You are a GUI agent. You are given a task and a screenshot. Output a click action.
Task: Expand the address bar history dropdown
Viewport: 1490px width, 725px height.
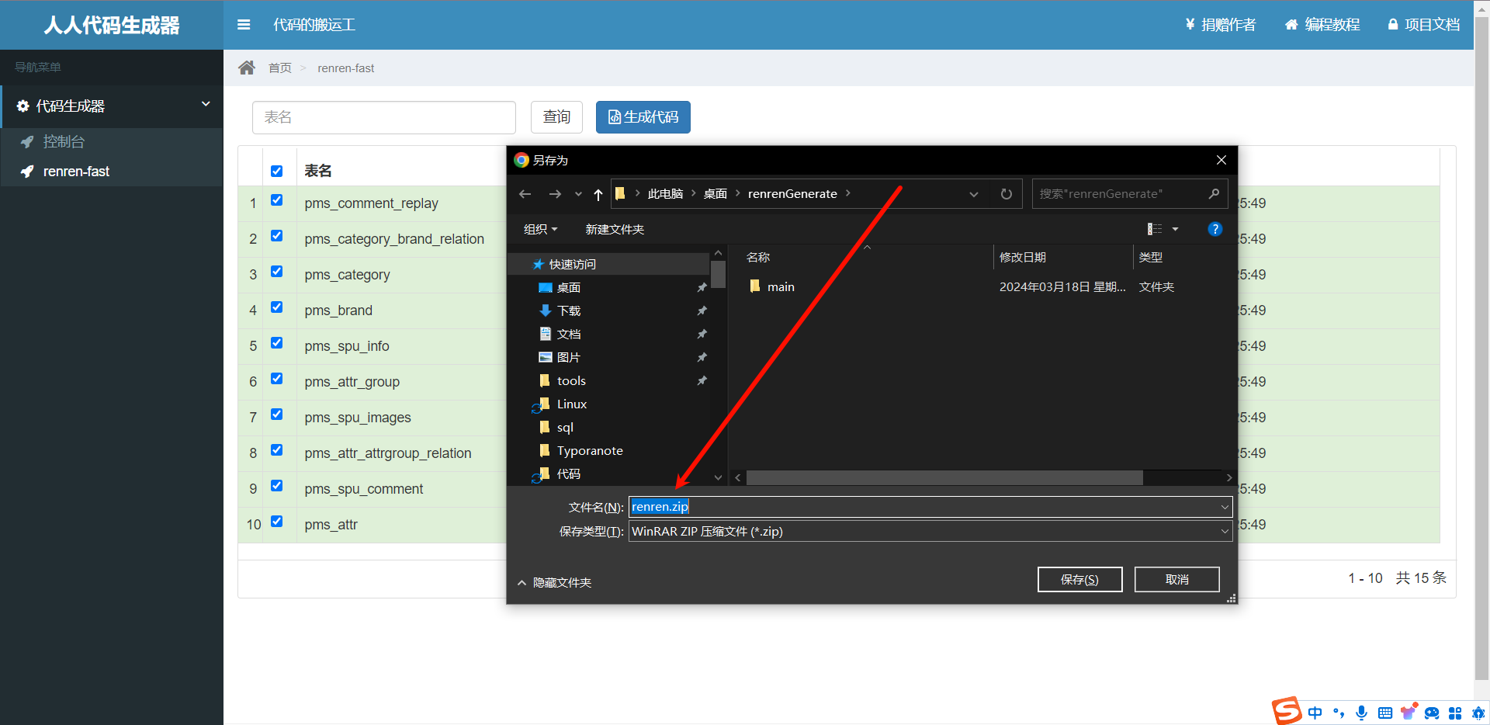point(974,194)
